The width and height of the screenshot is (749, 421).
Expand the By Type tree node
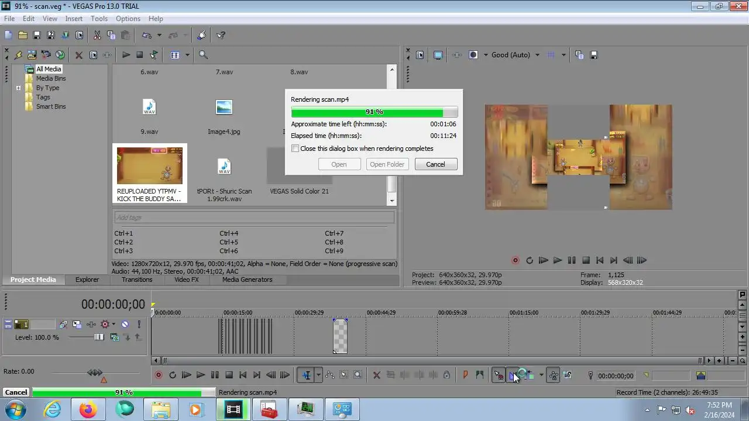tap(18, 88)
